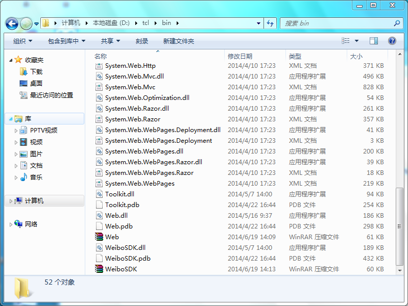Click the 计算机 breadcrumb in address bar

(71, 23)
